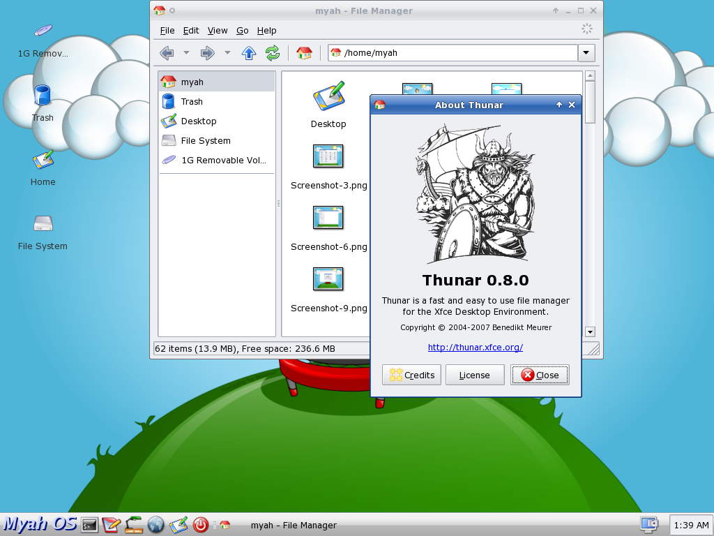Select the Desktop folder icon in file view
This screenshot has width=714, height=536.
(x=329, y=96)
